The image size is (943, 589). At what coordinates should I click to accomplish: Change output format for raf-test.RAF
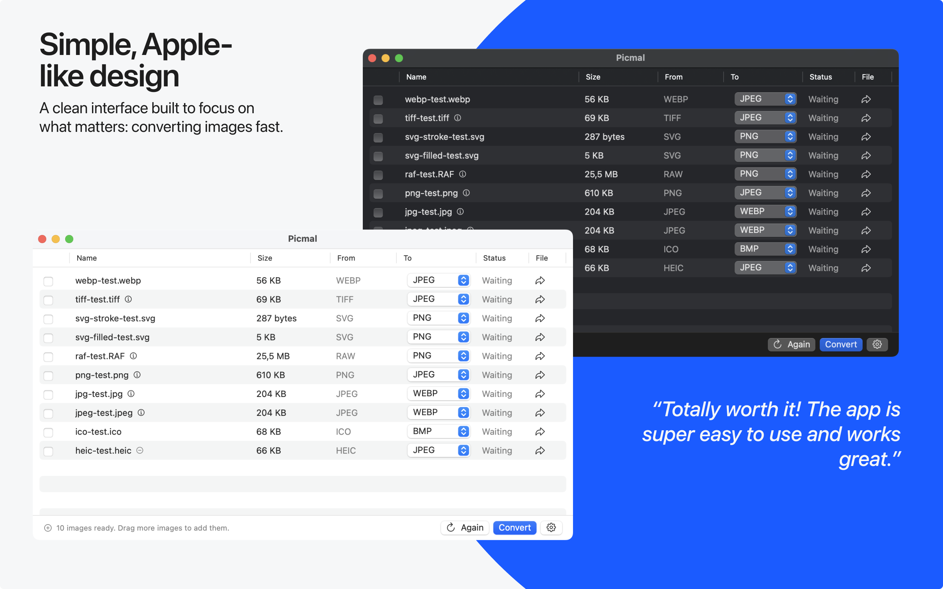tap(439, 356)
